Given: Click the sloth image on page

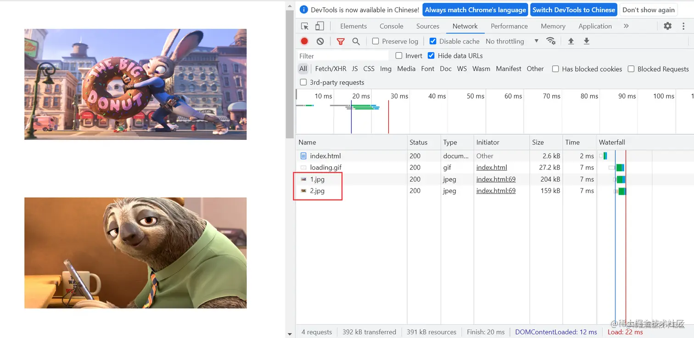Looking at the screenshot, I should (135, 253).
